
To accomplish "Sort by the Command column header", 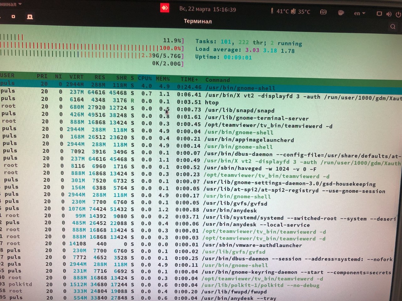I will [x=218, y=80].
